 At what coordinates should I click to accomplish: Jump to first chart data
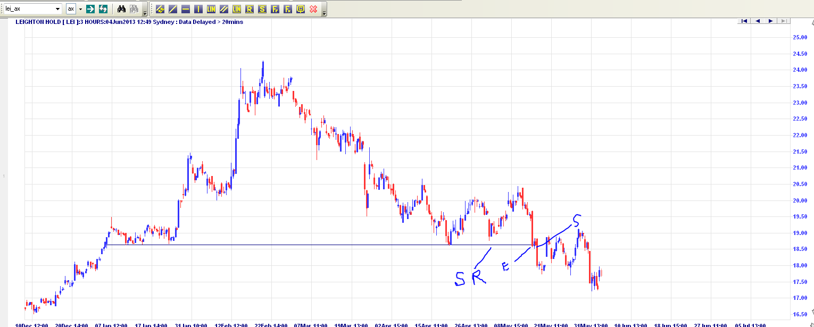(x=744, y=21)
